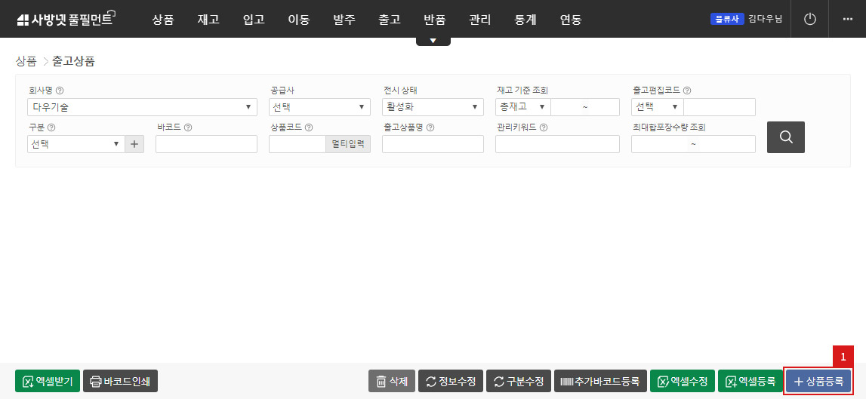
Task: Focus the 재고 기준 조회 range input
Action: [x=585, y=107]
